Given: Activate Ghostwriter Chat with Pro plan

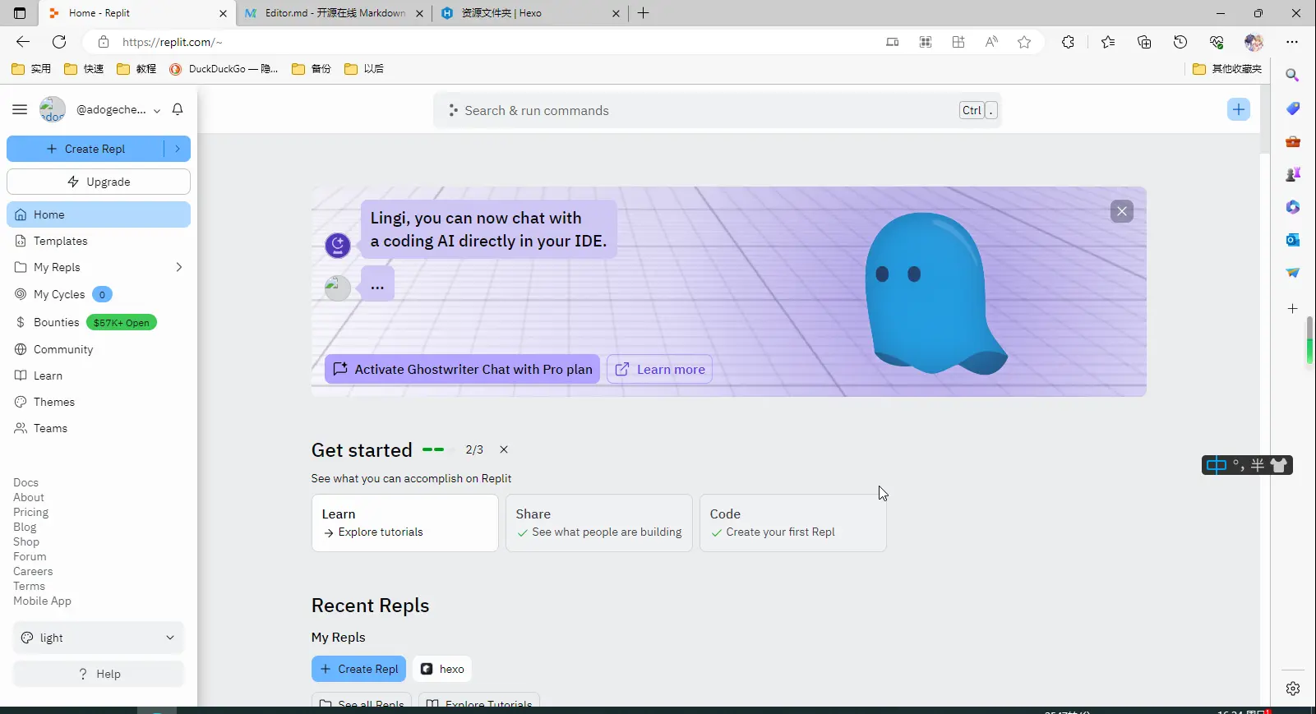Looking at the screenshot, I should point(462,369).
